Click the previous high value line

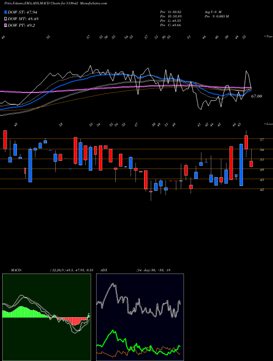(171, 16)
